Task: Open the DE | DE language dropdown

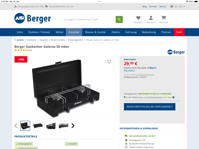Action: coord(178,7)
